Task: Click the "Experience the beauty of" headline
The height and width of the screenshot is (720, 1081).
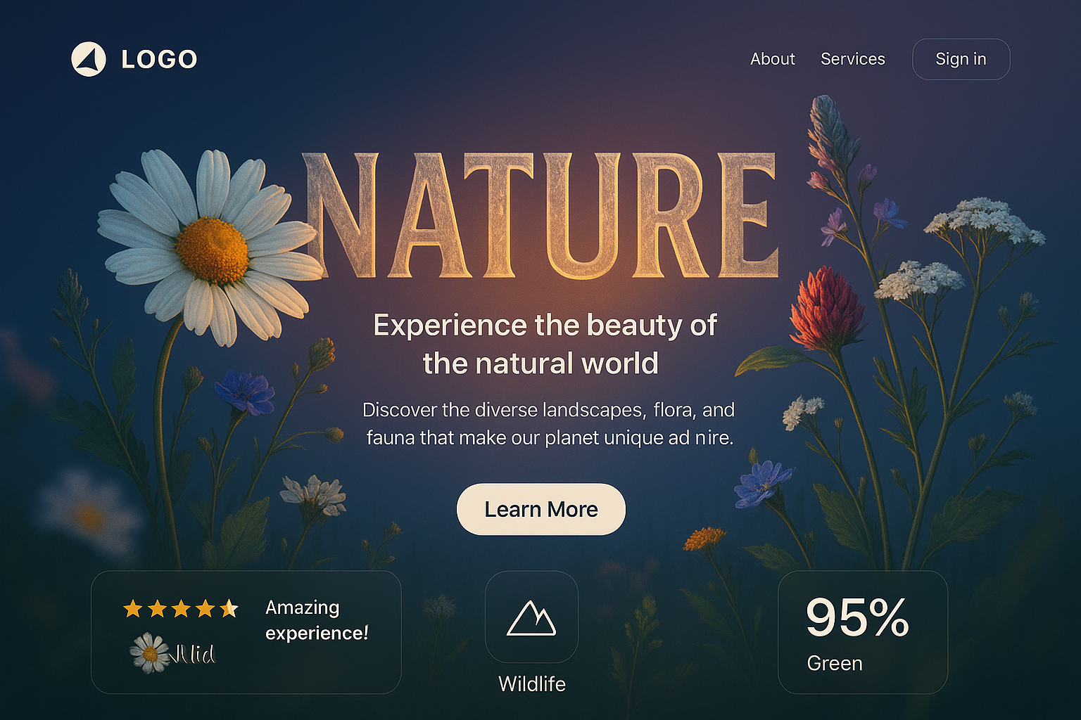Action: pos(544,326)
